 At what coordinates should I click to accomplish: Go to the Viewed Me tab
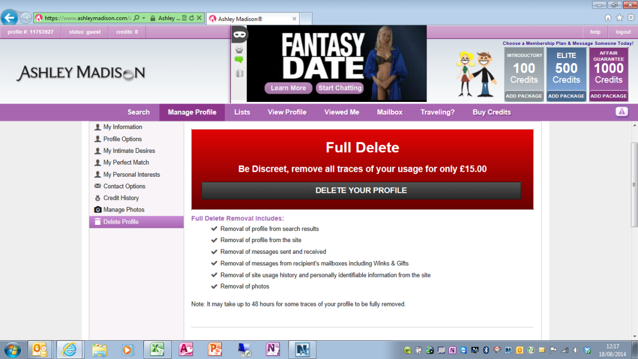[x=342, y=112]
